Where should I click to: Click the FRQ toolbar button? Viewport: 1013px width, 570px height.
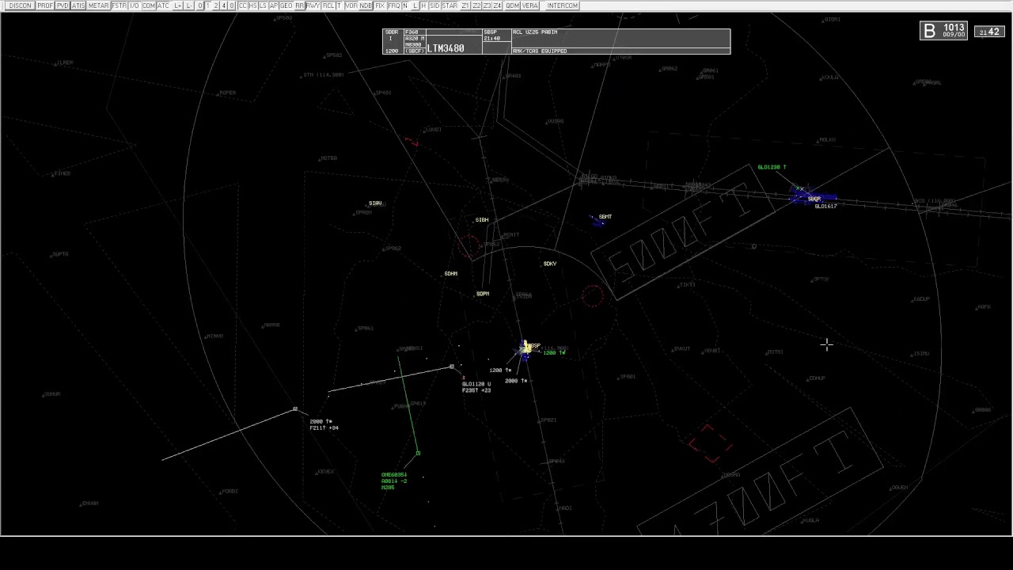pos(394,6)
